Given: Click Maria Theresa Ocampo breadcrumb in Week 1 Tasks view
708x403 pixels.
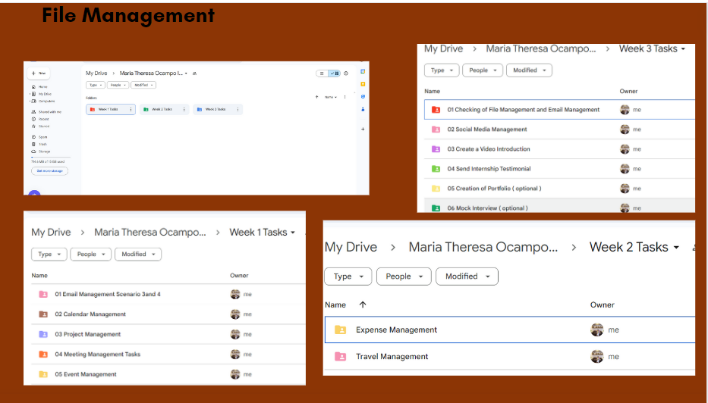Looking at the screenshot, I should [150, 232].
